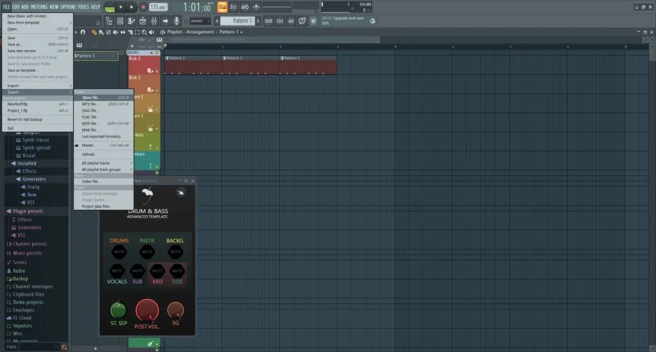Click the microphone recording icon
This screenshot has width=656, height=352.
click(177, 21)
